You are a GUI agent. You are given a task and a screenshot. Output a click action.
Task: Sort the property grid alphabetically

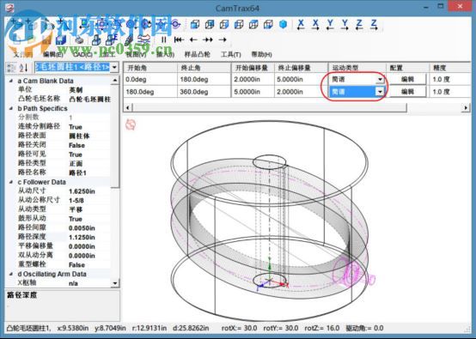(x=23, y=67)
